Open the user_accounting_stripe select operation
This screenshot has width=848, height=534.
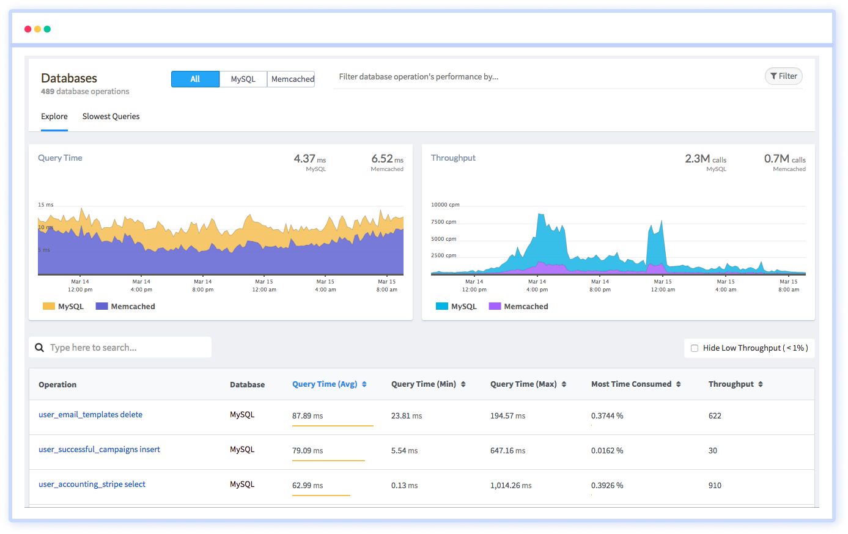[x=92, y=484]
